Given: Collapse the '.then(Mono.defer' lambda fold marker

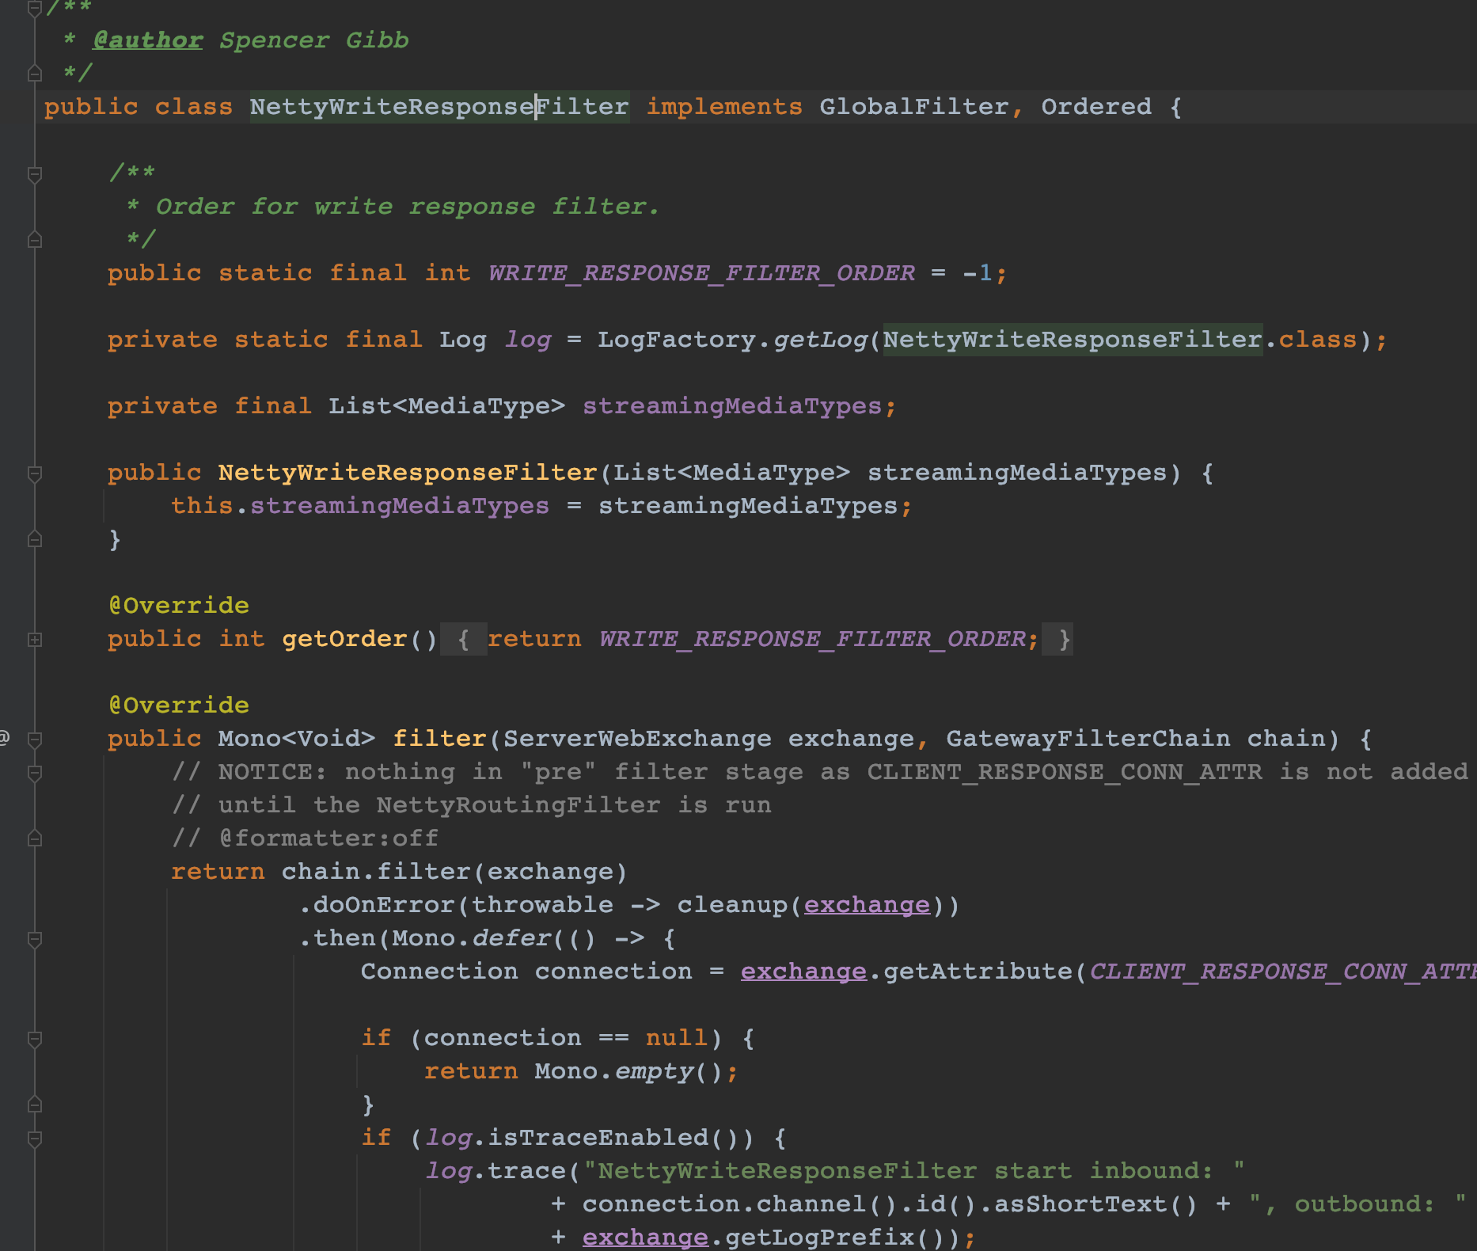Looking at the screenshot, I should (35, 939).
